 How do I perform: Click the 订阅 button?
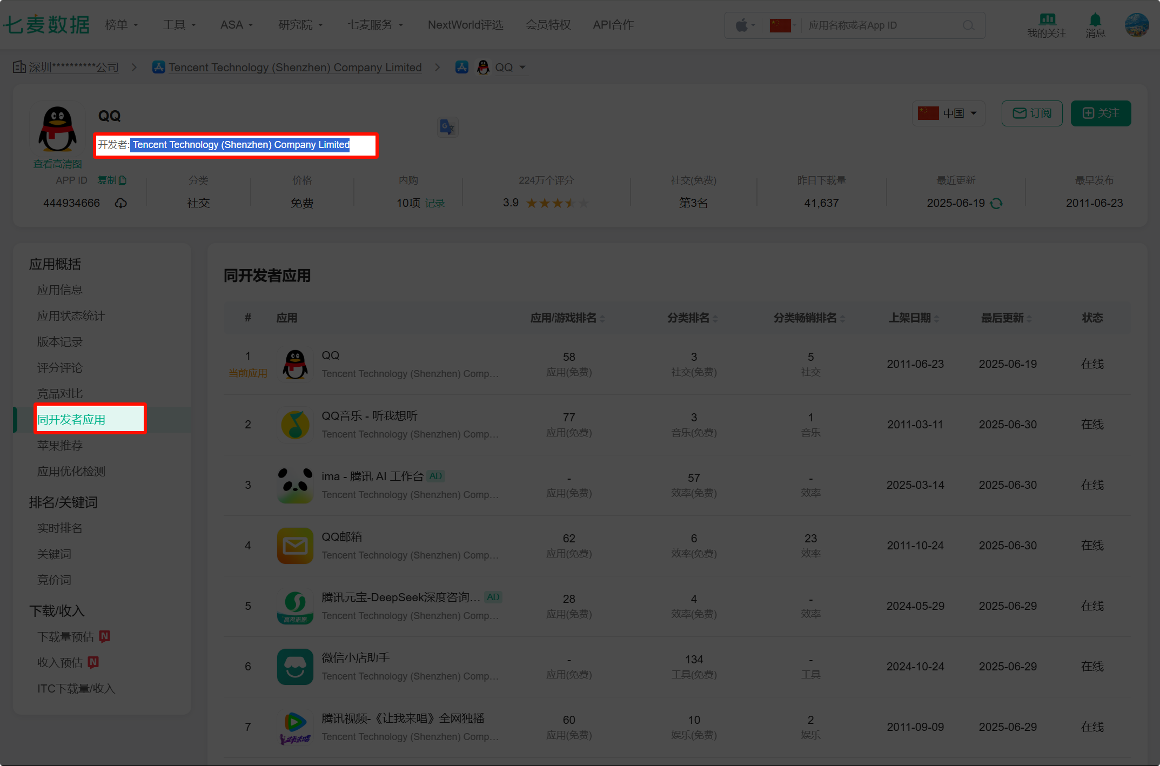click(1032, 113)
